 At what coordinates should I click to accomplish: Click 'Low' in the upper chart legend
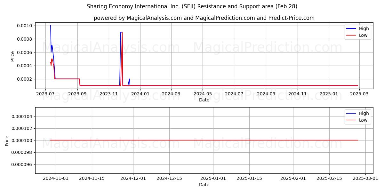coord(363,35)
